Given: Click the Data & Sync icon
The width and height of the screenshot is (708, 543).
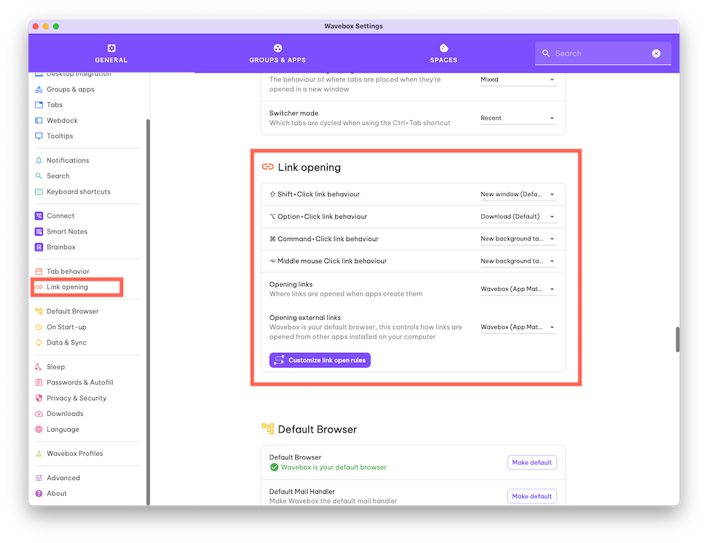Looking at the screenshot, I should click(x=39, y=343).
